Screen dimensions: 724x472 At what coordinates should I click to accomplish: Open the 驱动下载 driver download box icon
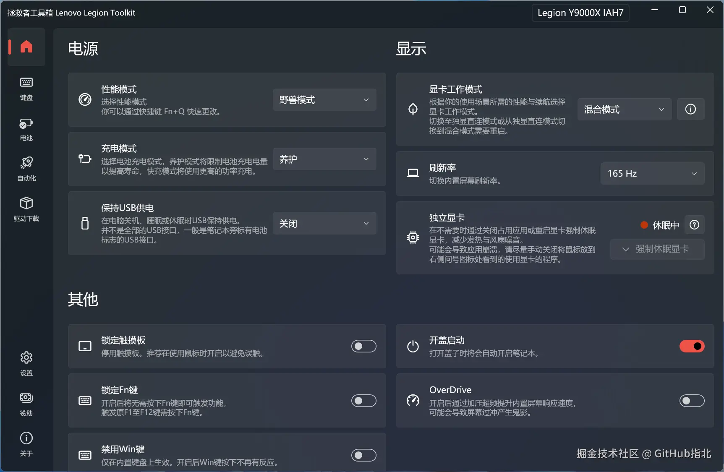[26, 203]
